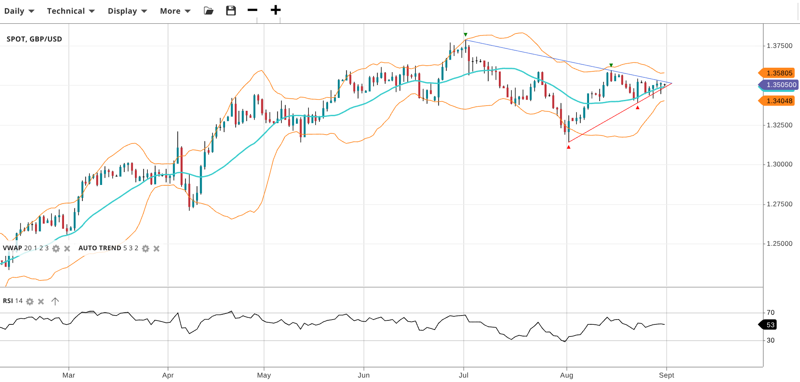Remove the AUTO TREND indicator

click(157, 249)
